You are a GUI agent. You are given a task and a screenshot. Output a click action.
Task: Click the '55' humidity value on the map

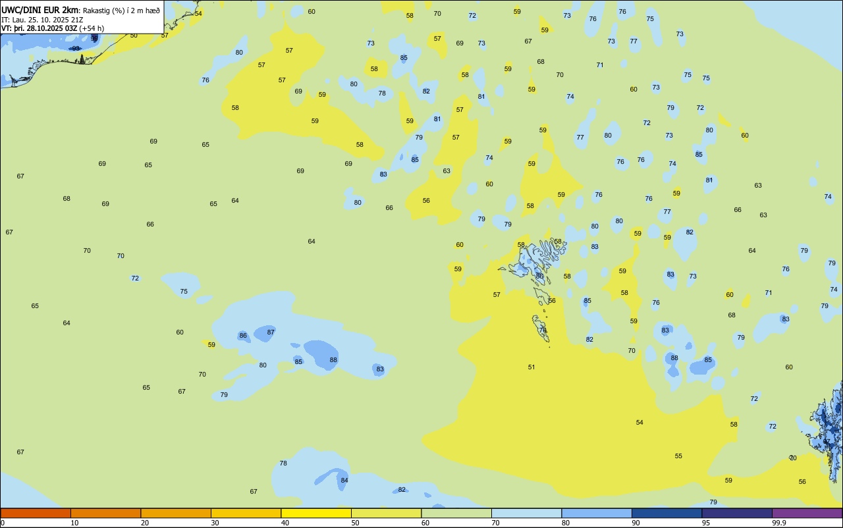(x=678, y=456)
